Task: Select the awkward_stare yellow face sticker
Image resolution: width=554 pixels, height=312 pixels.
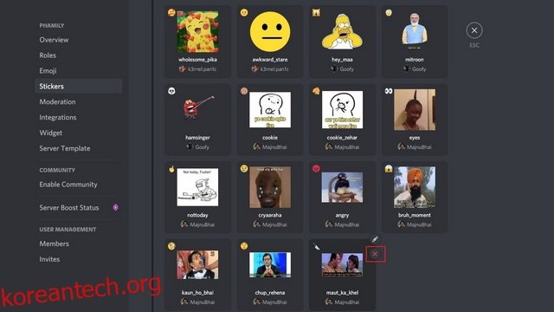Action: [x=270, y=32]
